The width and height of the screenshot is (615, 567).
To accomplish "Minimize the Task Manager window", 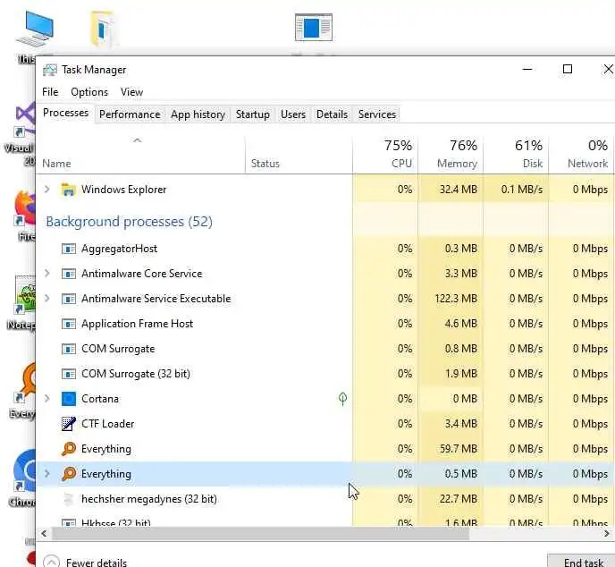I will (527, 70).
